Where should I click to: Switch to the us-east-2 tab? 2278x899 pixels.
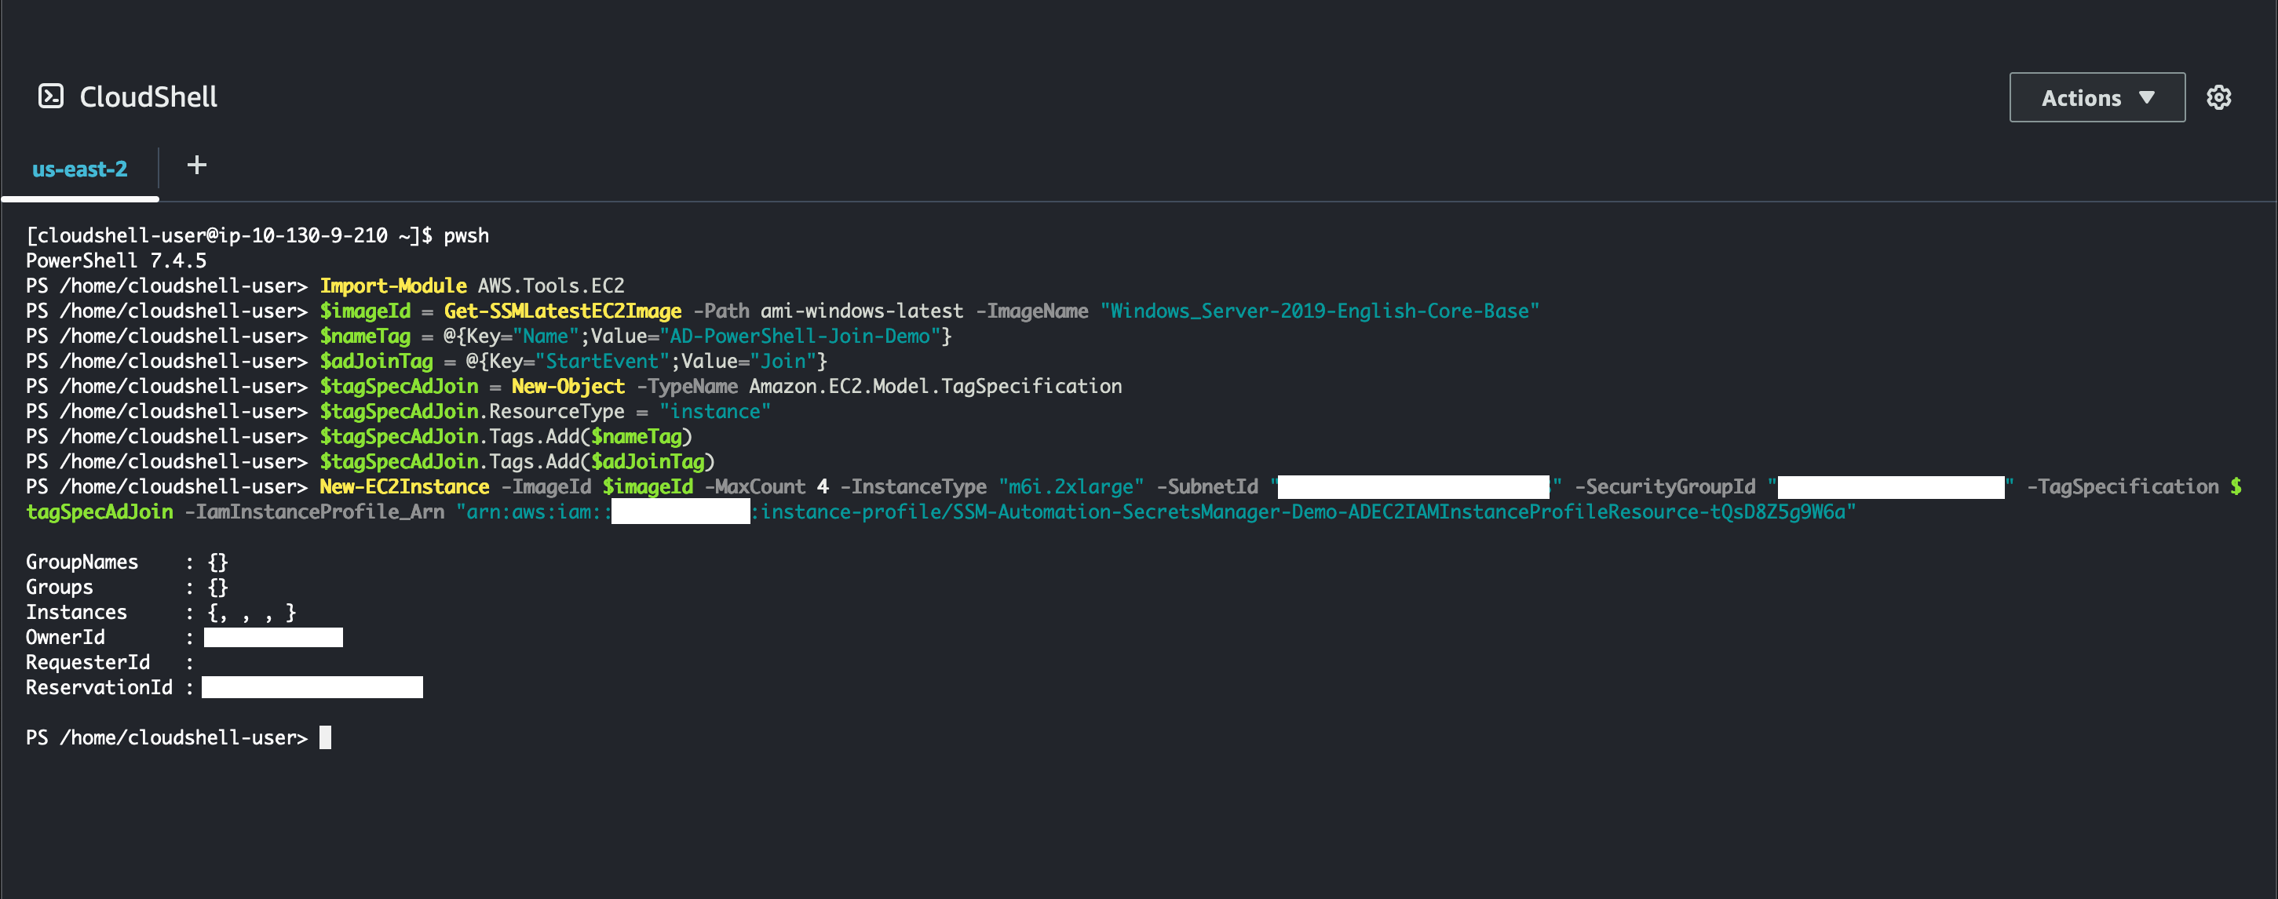click(79, 169)
